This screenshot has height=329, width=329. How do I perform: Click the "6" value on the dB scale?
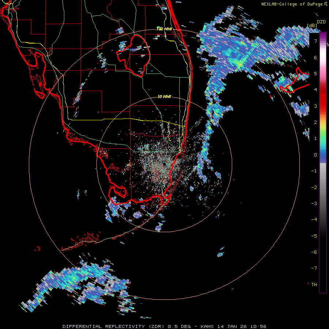(x=315, y=57)
